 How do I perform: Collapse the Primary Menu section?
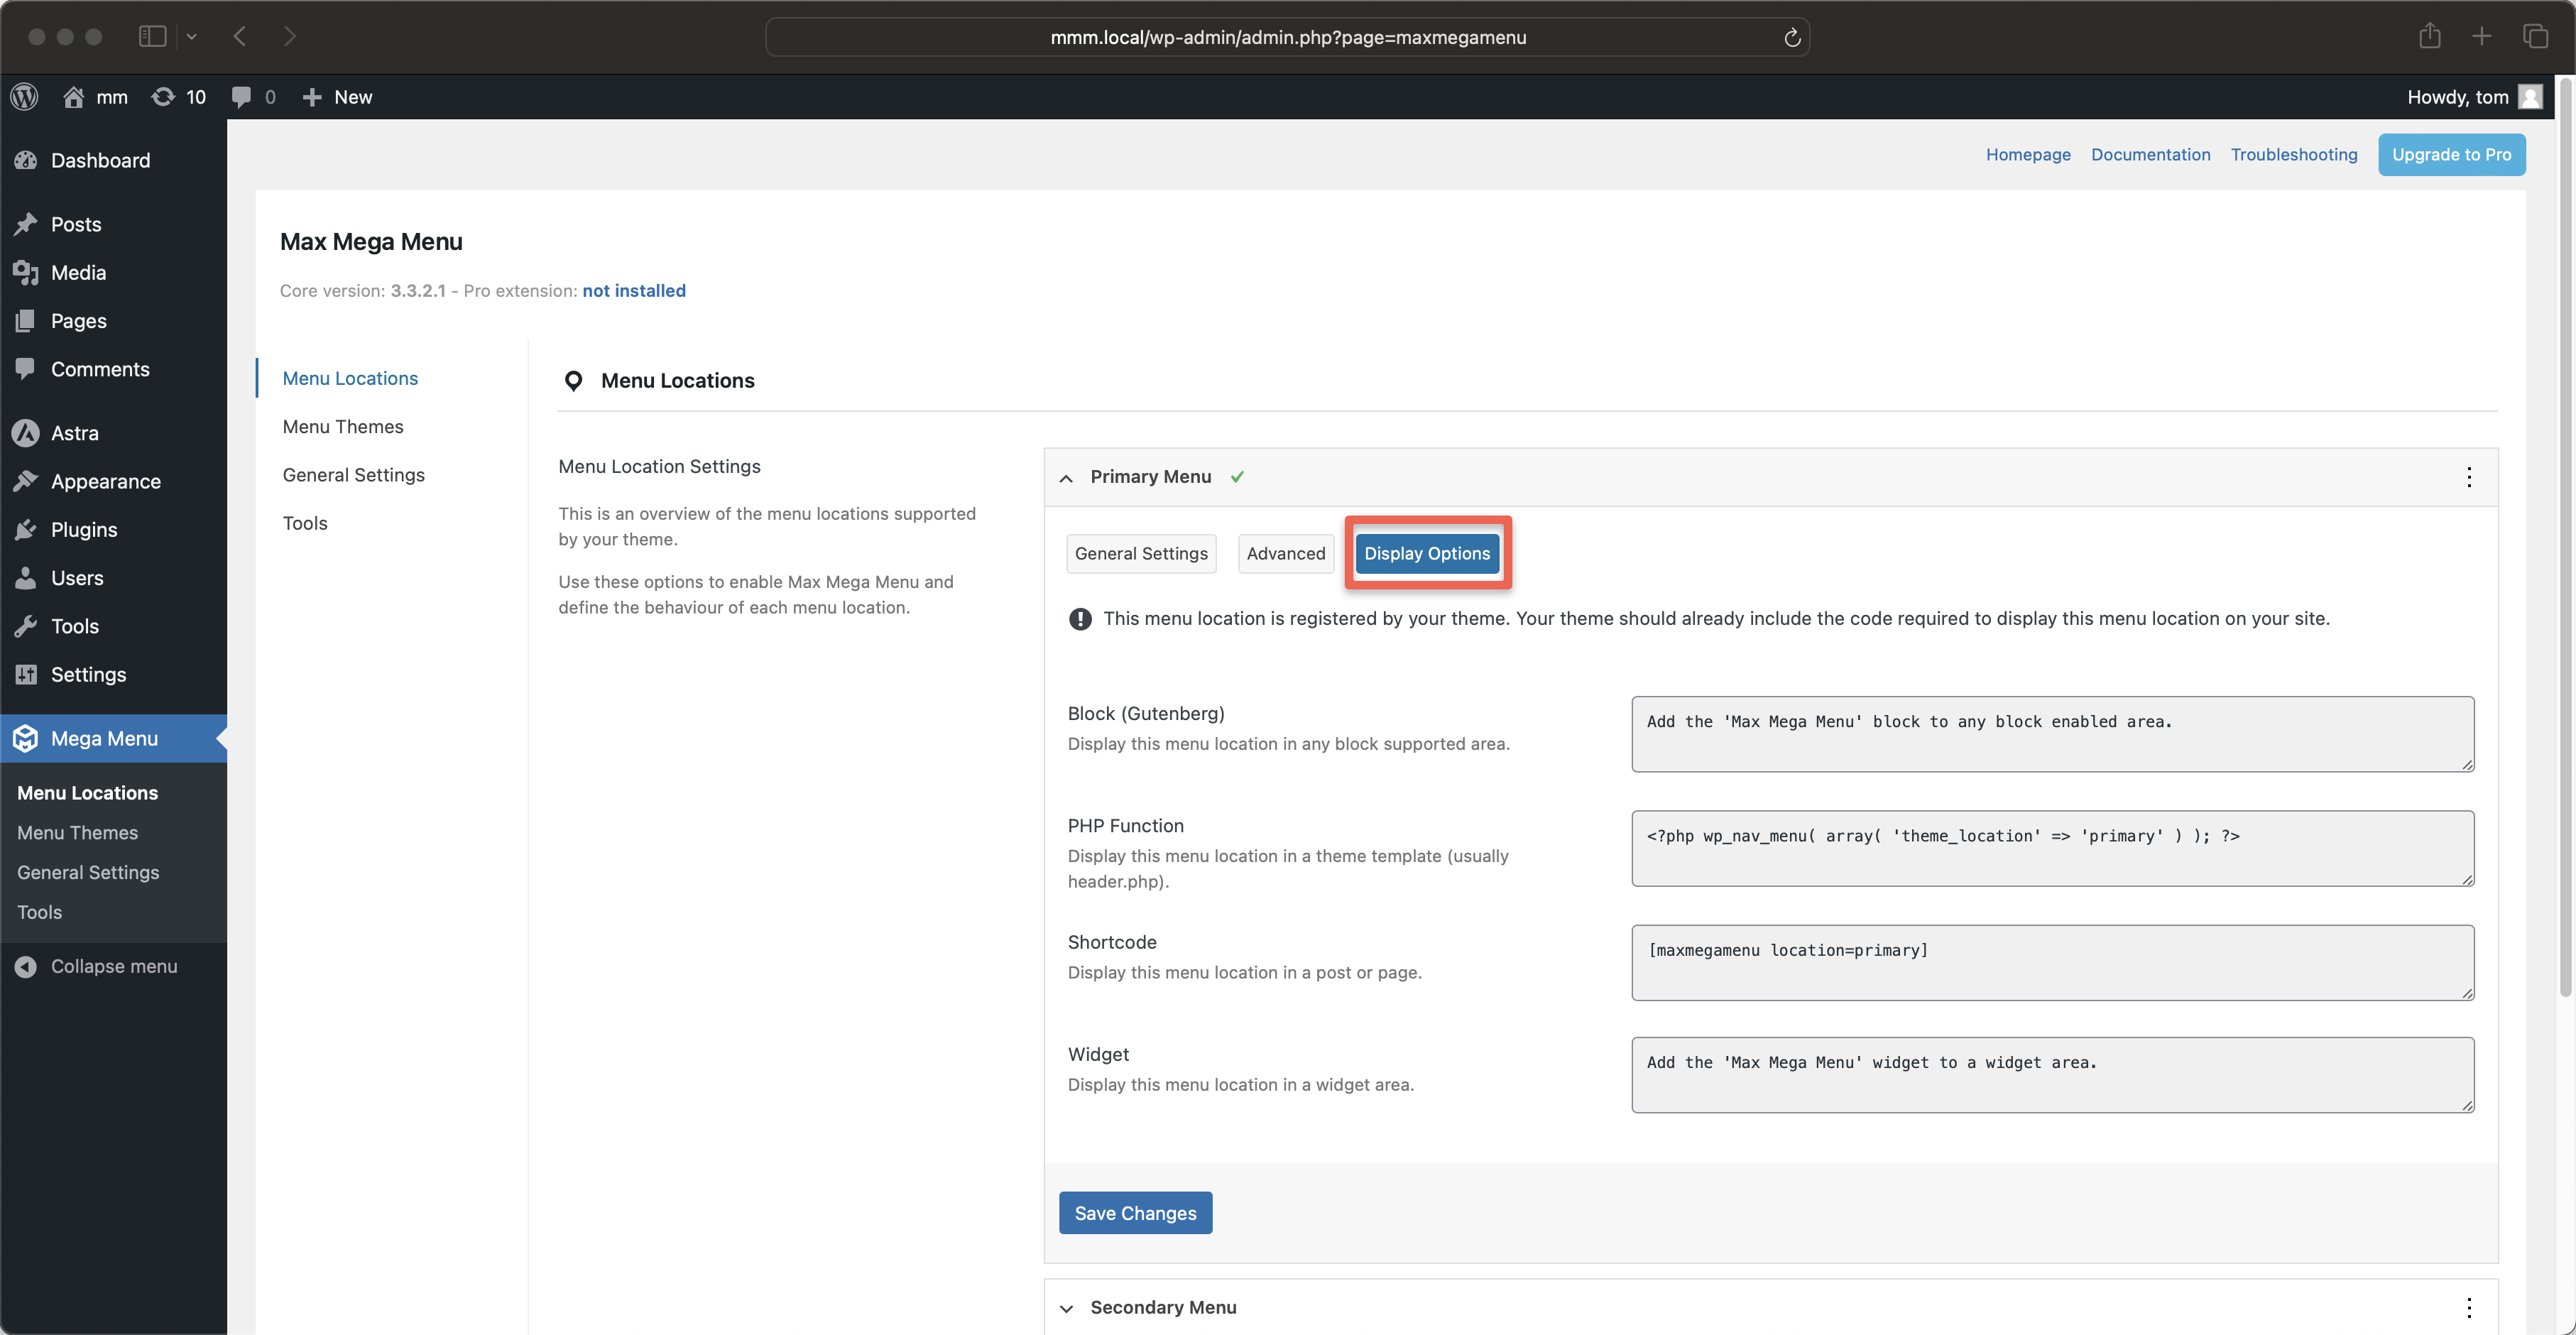point(1066,478)
